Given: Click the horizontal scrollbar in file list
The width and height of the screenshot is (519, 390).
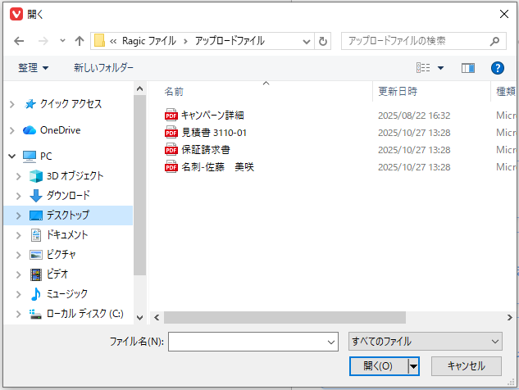Looking at the screenshot, I should (285, 317).
